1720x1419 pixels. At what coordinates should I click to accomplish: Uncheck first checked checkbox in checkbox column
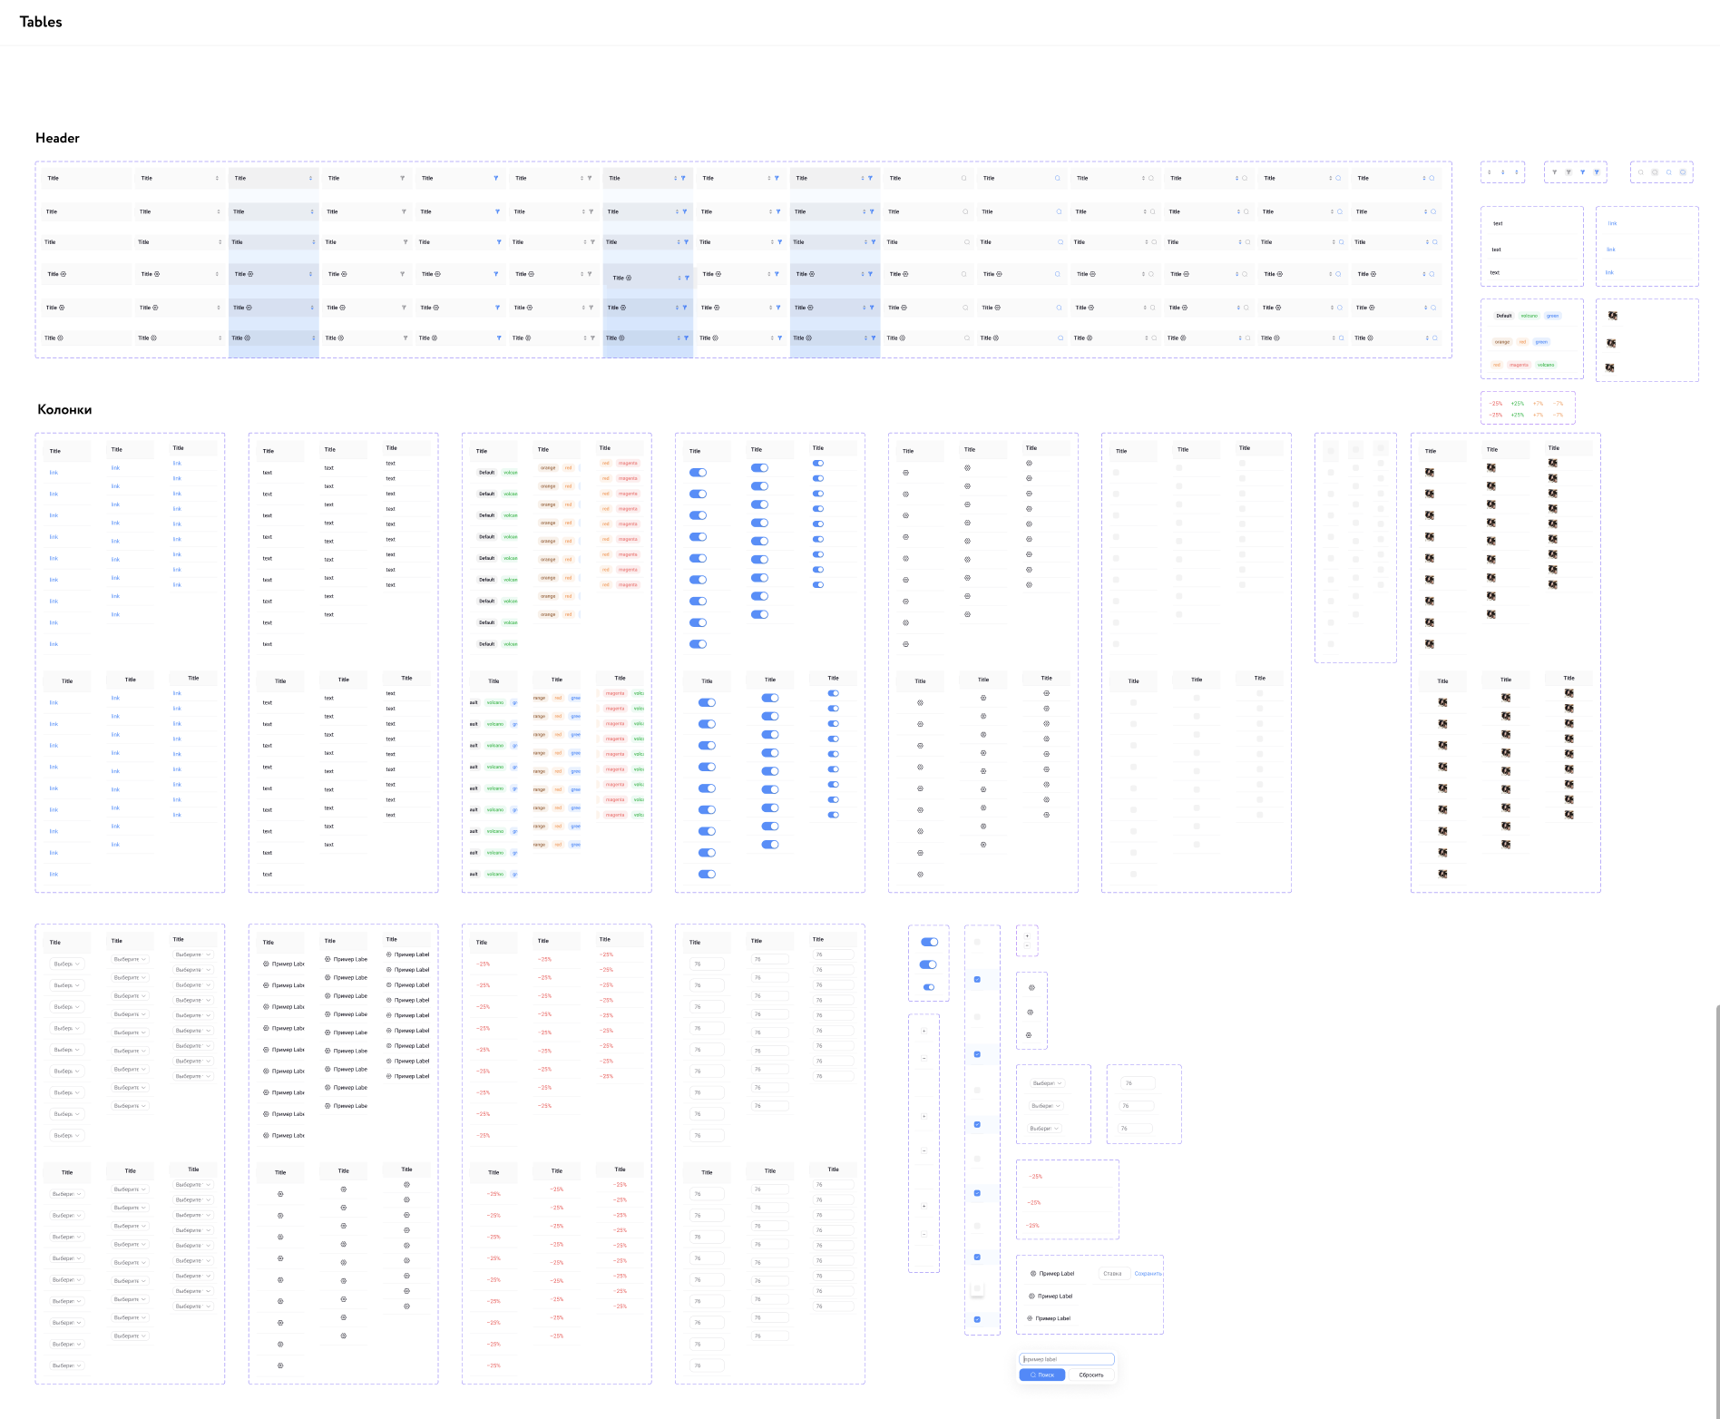click(x=977, y=980)
